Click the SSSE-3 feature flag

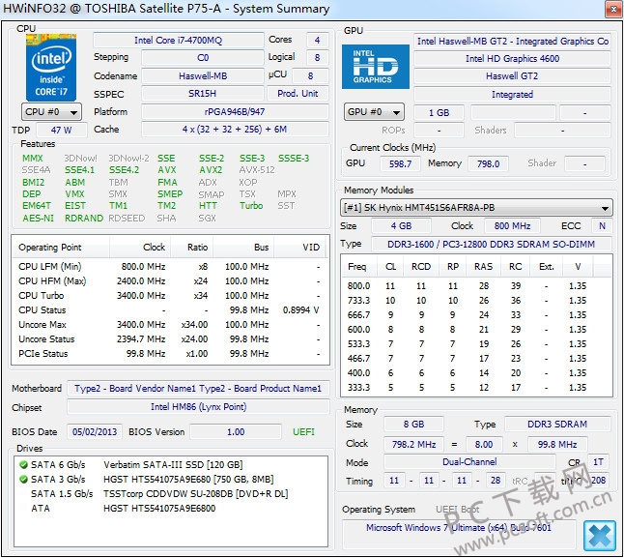tap(294, 159)
